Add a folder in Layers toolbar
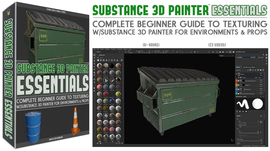 click(x=261, y=70)
